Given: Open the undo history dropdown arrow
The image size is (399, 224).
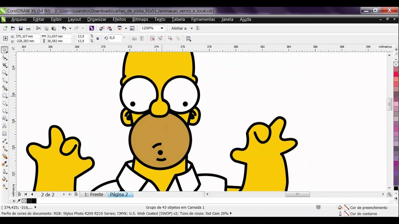Looking at the screenshot, I should [x=70, y=28].
